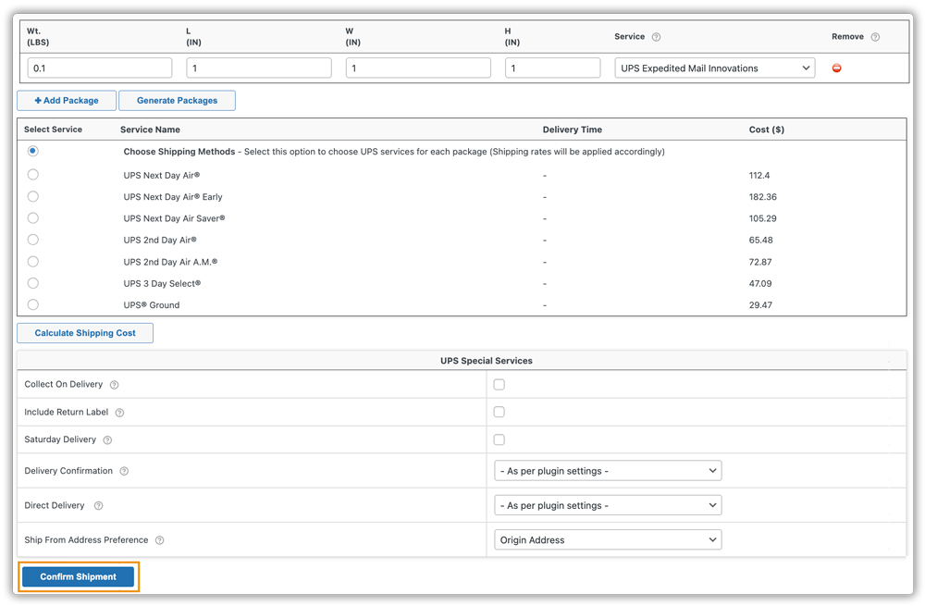Select UPS 3 Day Select® radio
925x606 pixels.
pos(33,283)
